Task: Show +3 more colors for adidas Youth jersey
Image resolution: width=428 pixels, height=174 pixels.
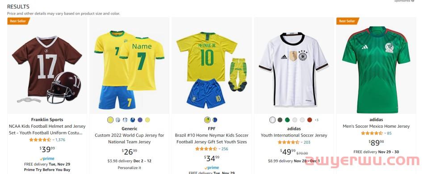Action: [316, 120]
